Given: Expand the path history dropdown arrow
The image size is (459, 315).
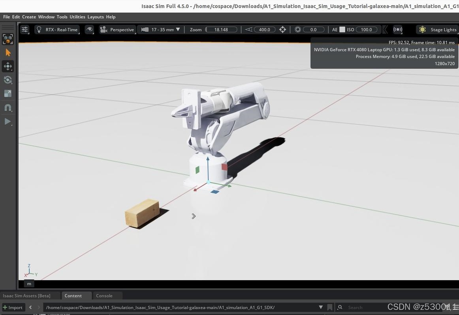Looking at the screenshot, I should [321, 307].
